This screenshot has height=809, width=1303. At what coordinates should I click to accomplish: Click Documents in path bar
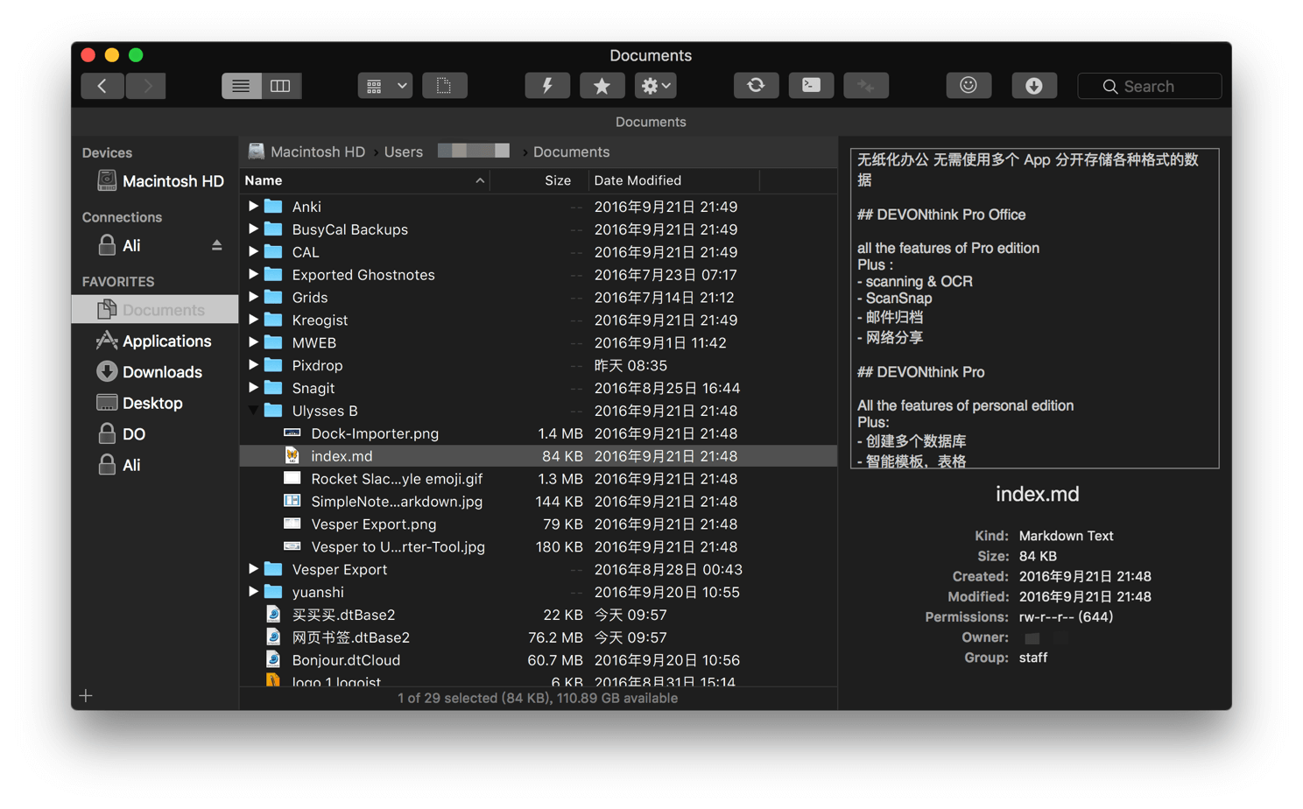click(571, 151)
